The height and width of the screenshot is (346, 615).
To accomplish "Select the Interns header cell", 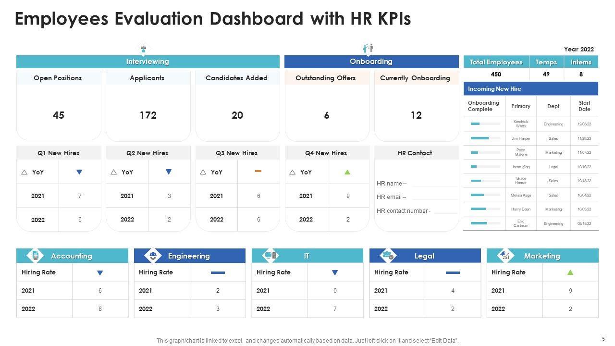I will pos(581,62).
